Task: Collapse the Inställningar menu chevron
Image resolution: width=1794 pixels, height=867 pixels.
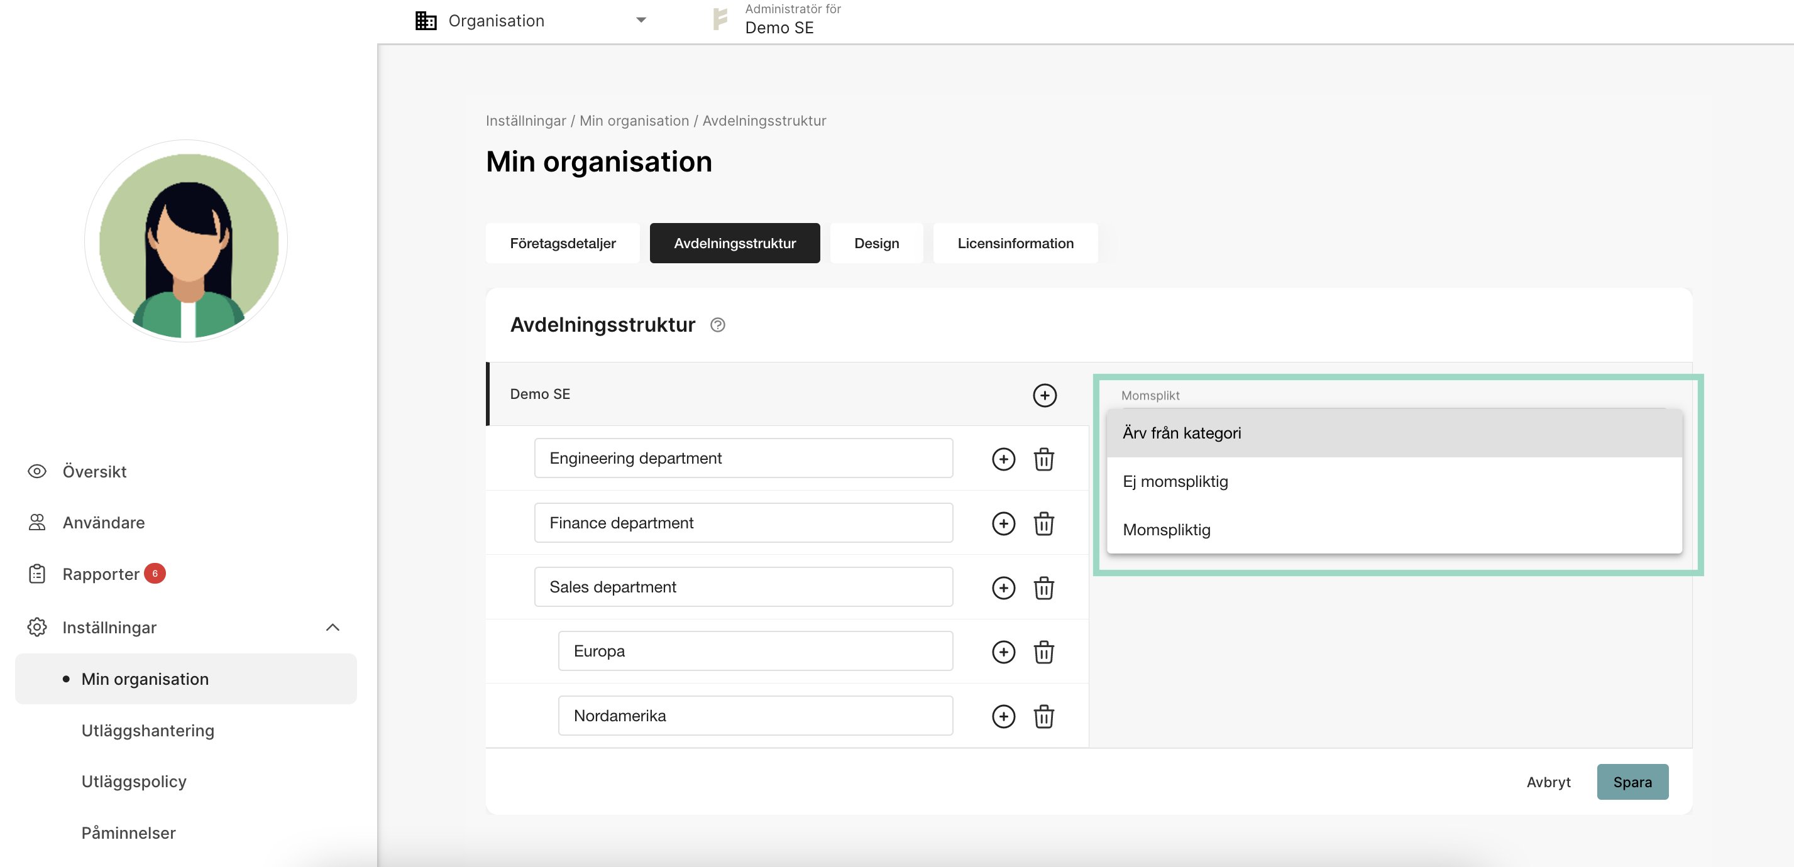Action: [x=333, y=627]
